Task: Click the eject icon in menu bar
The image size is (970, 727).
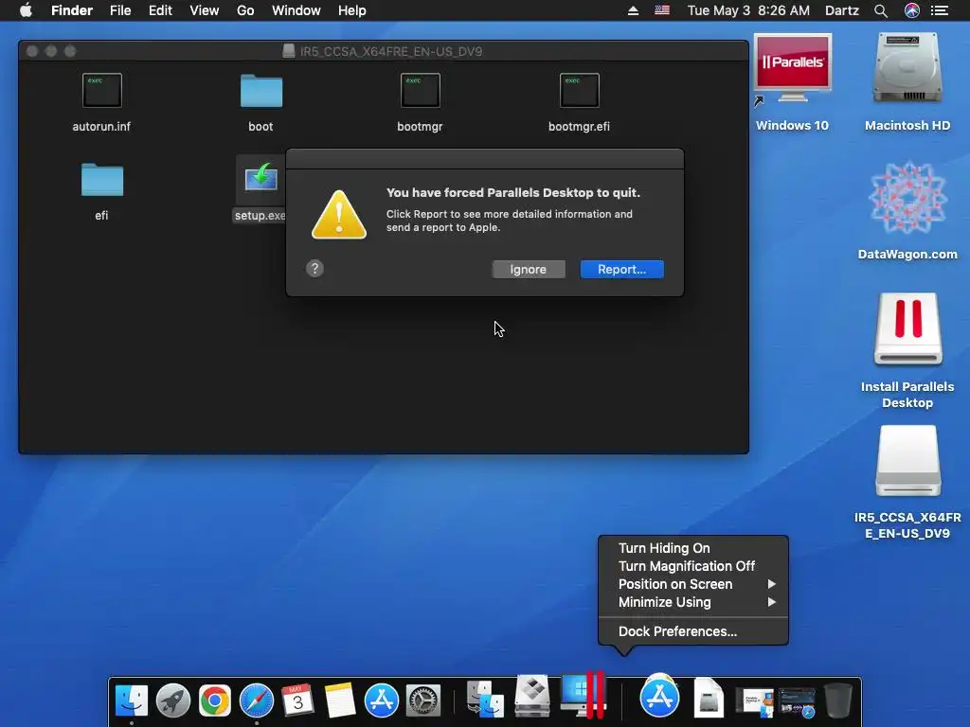Action: click(x=633, y=10)
